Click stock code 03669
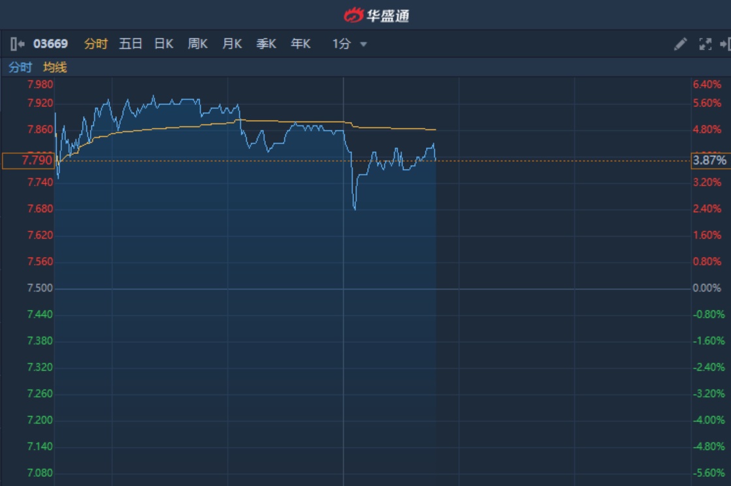 (x=50, y=44)
